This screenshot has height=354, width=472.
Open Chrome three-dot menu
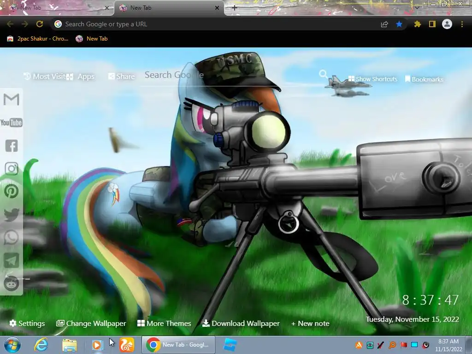point(462,24)
